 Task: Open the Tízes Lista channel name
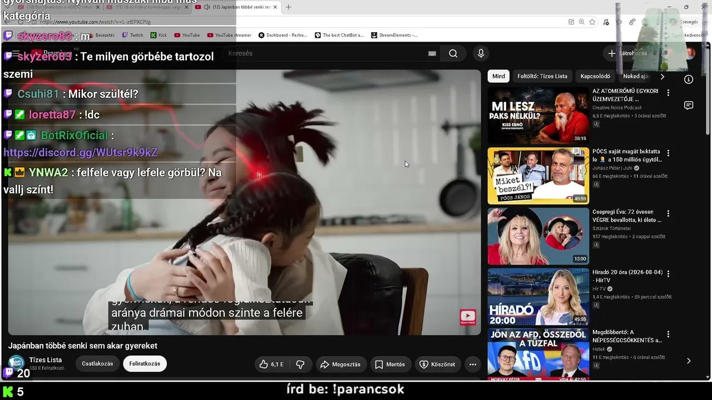[46, 360]
